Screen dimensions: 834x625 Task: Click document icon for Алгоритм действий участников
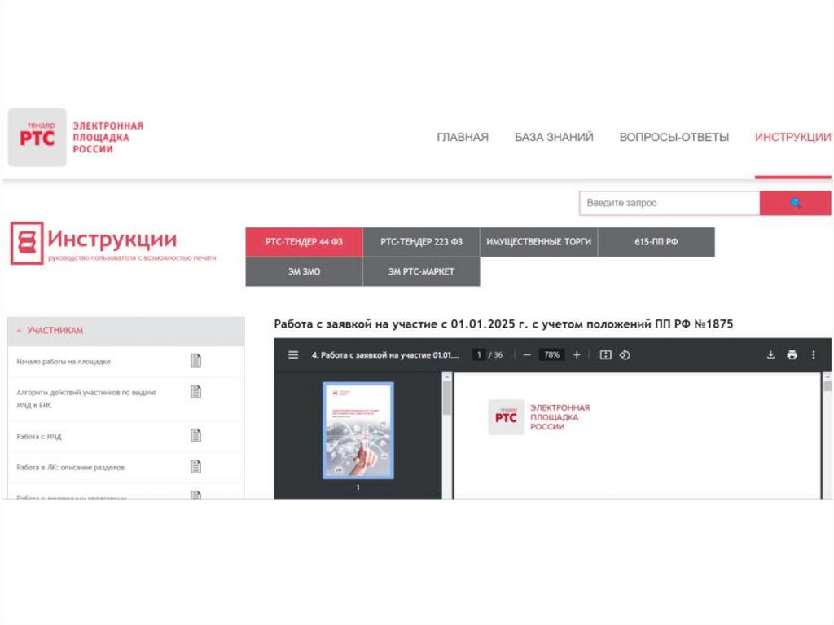pos(195,392)
